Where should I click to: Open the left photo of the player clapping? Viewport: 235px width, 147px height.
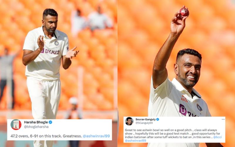click(58, 60)
